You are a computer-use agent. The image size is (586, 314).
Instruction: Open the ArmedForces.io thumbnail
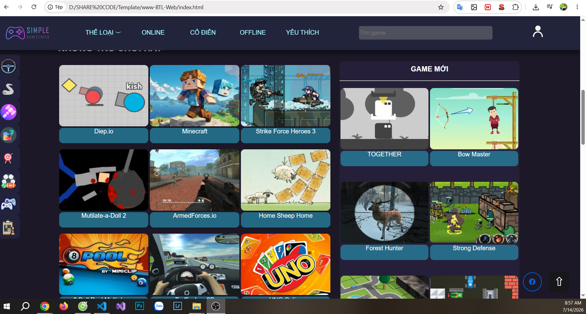coord(195,180)
